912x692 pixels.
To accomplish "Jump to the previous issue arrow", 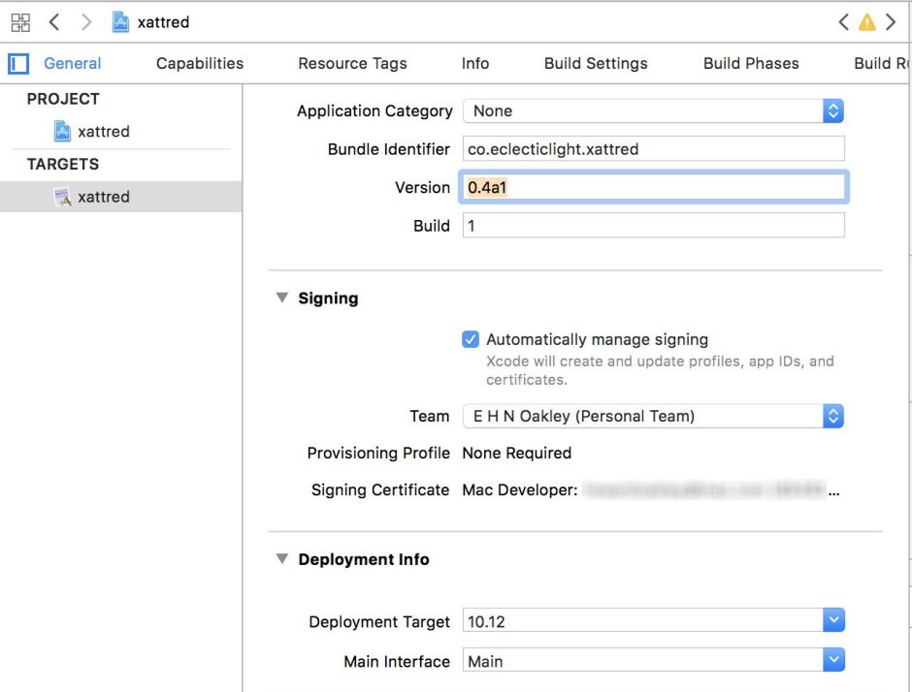I will click(x=844, y=22).
